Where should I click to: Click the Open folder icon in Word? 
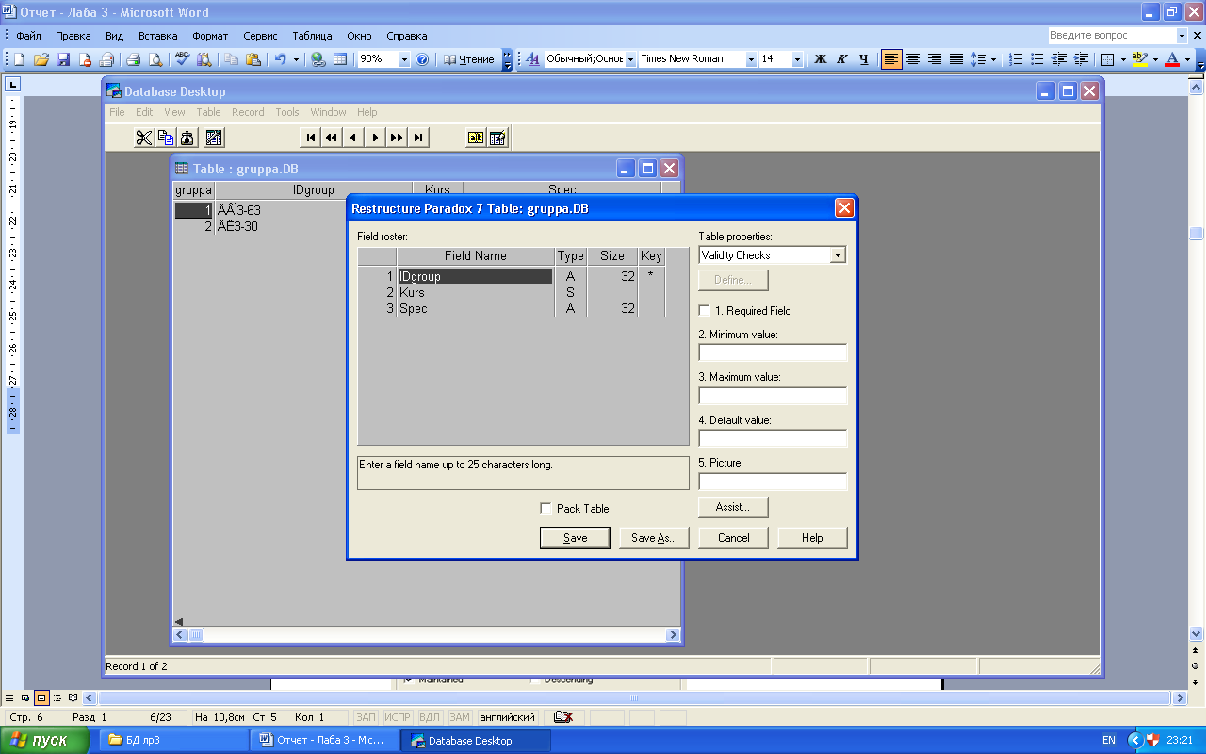coord(41,59)
